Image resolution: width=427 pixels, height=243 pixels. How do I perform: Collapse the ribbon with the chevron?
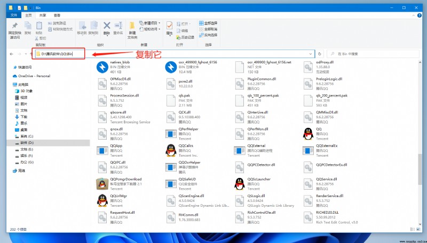click(414, 15)
